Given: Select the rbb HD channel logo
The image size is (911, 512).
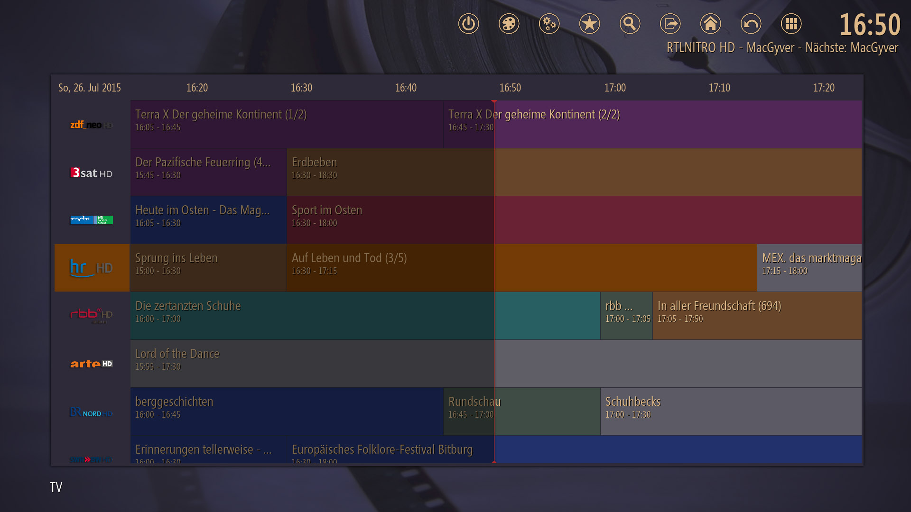Looking at the screenshot, I should point(92,315).
